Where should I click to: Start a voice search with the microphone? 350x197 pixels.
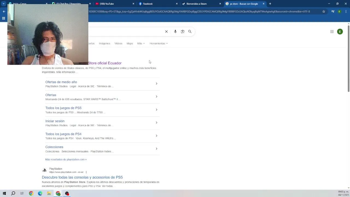[x=175, y=31]
